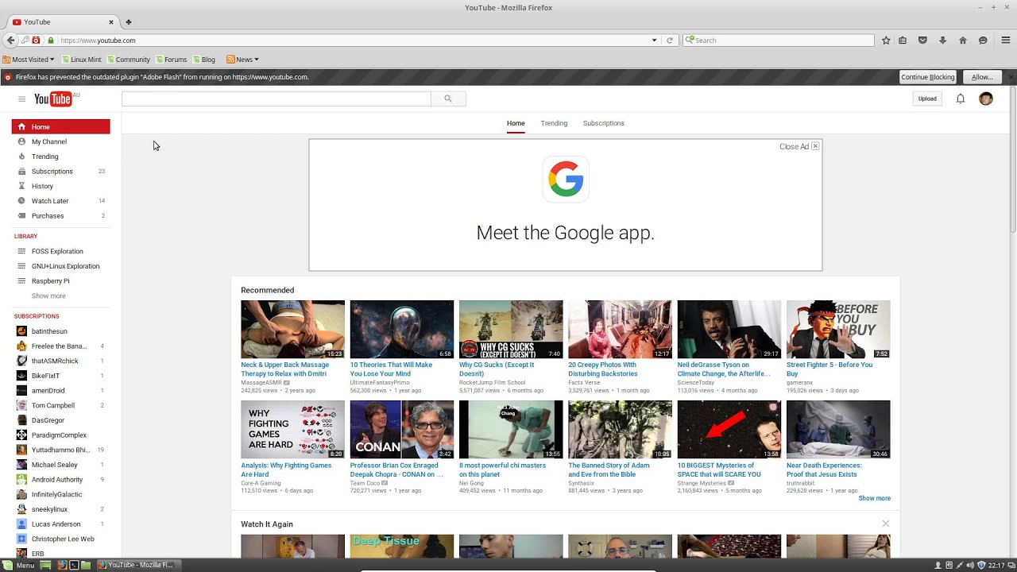Open the URL bar history dropdown arrow
The width and height of the screenshot is (1017, 572).
(655, 41)
